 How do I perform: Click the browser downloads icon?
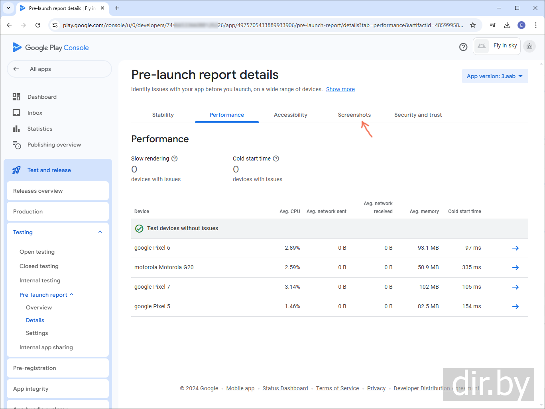pos(507,25)
